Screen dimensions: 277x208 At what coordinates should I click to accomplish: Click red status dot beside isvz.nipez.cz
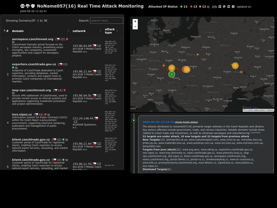point(45,114)
